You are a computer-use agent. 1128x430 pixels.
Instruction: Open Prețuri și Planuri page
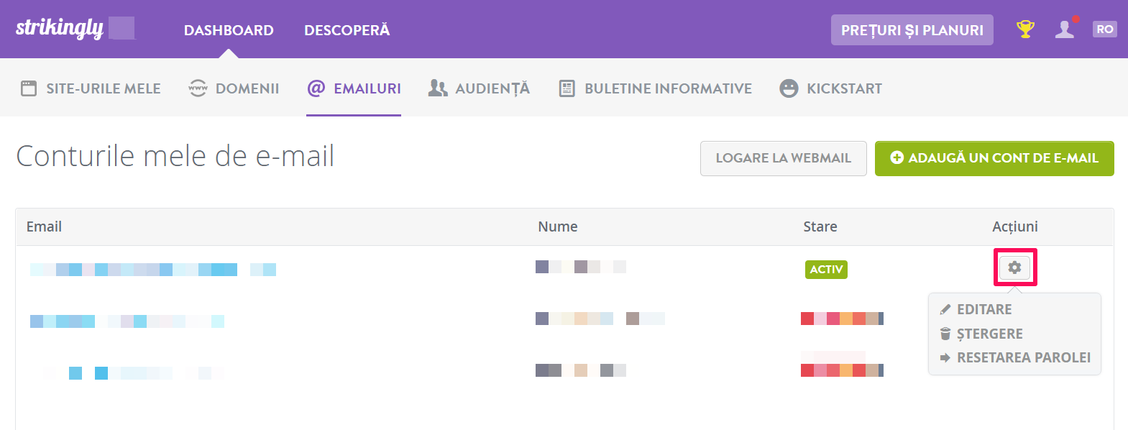[912, 30]
